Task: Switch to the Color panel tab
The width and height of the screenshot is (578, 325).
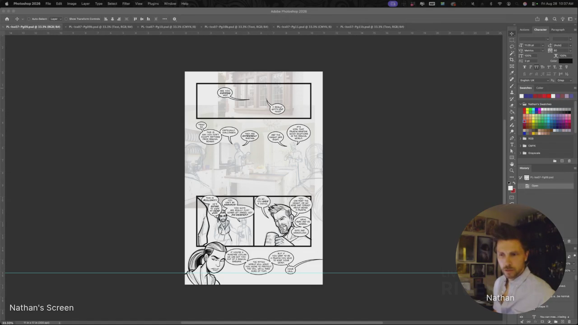Action: 540,88
